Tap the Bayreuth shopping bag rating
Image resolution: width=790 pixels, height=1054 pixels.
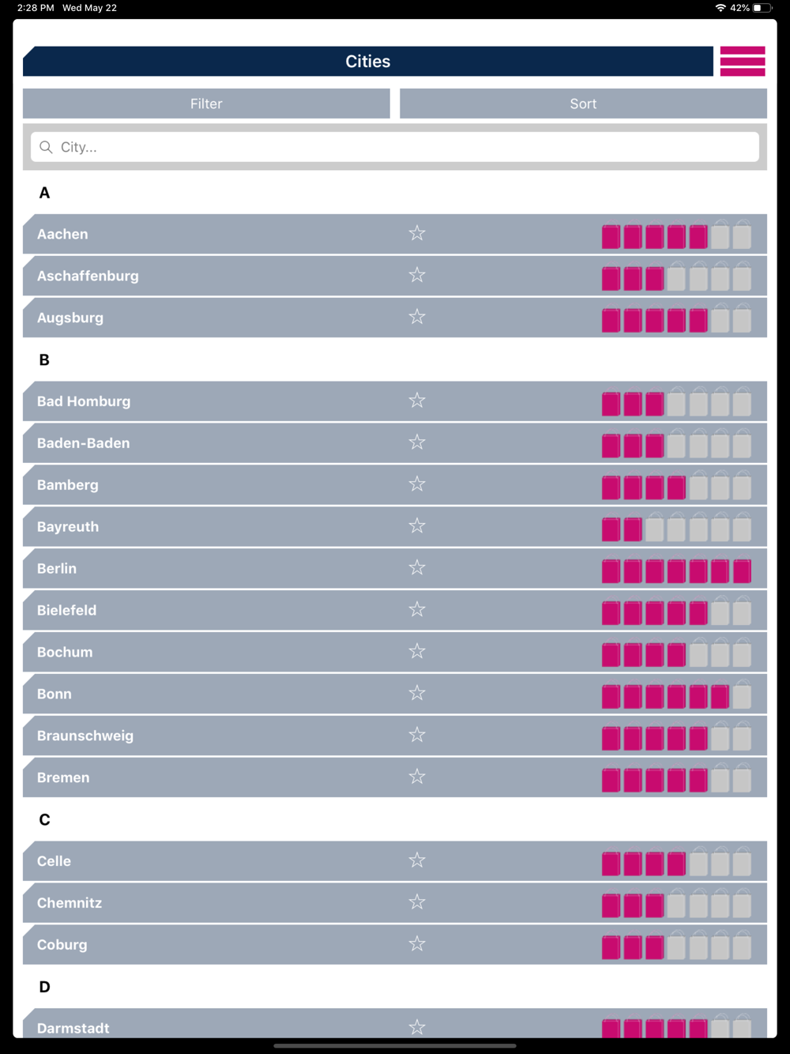coord(676,529)
